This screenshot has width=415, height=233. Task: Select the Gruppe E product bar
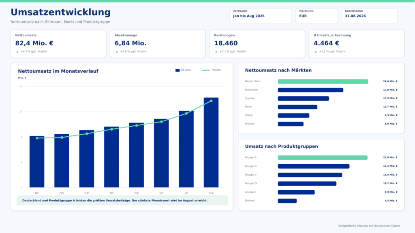click(x=296, y=192)
